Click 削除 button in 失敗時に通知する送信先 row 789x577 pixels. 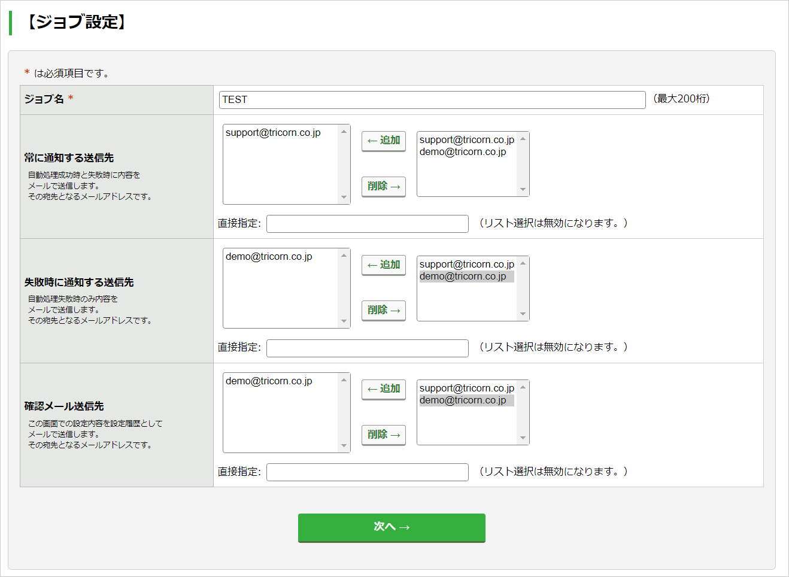(x=384, y=311)
